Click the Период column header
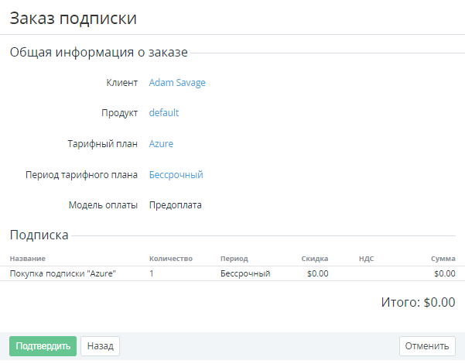This screenshot has width=465, height=364. click(x=234, y=259)
